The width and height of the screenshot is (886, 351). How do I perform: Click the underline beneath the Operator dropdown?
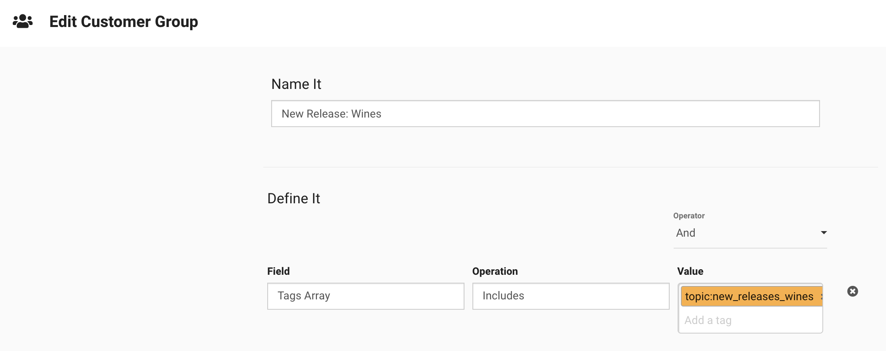pyautogui.click(x=750, y=248)
